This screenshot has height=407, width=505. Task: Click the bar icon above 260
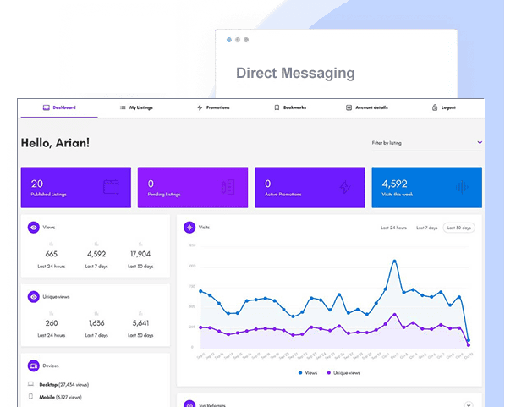point(52,313)
